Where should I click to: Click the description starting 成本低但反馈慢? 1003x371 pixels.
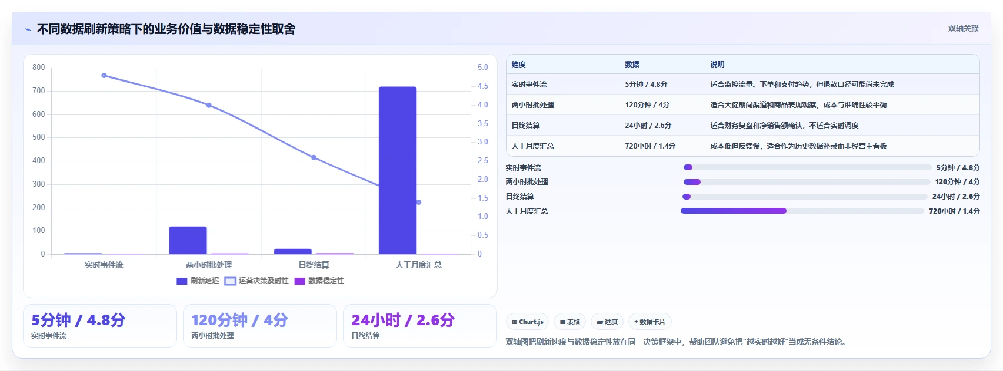(x=798, y=146)
